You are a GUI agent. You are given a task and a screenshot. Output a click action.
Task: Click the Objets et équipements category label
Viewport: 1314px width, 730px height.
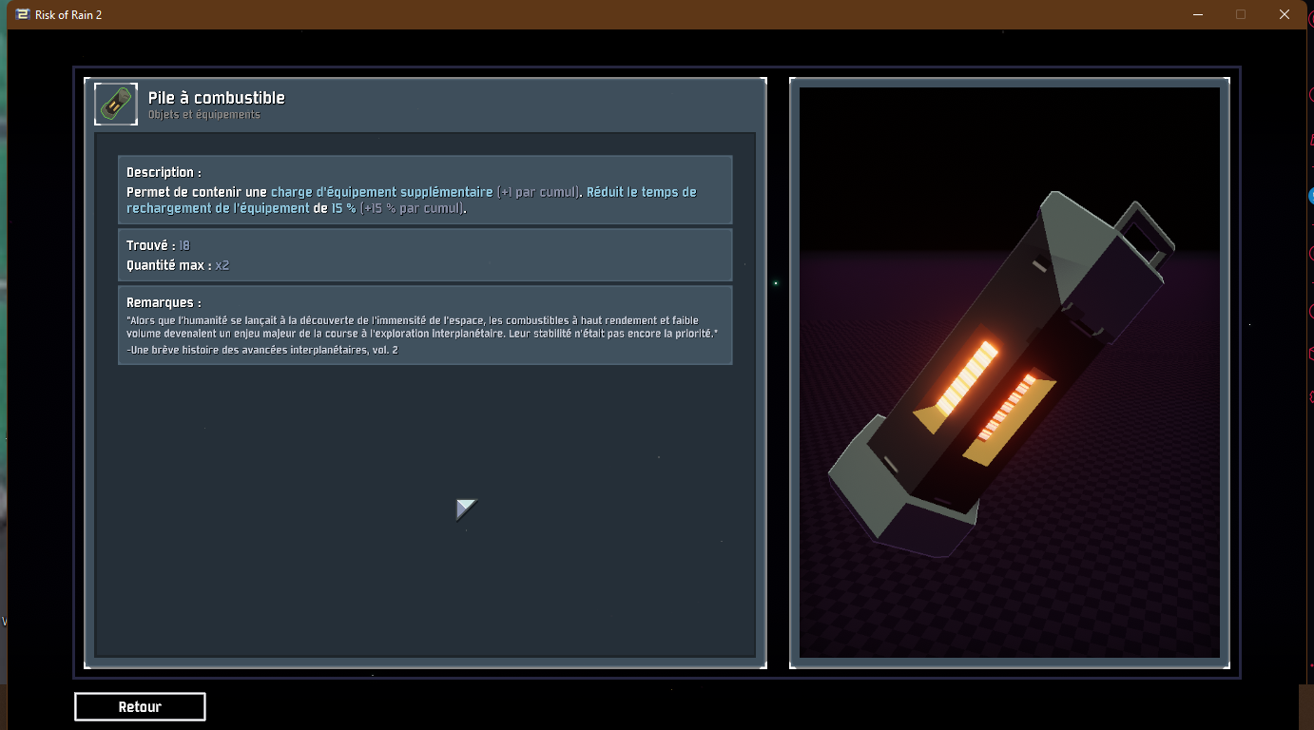click(x=203, y=115)
